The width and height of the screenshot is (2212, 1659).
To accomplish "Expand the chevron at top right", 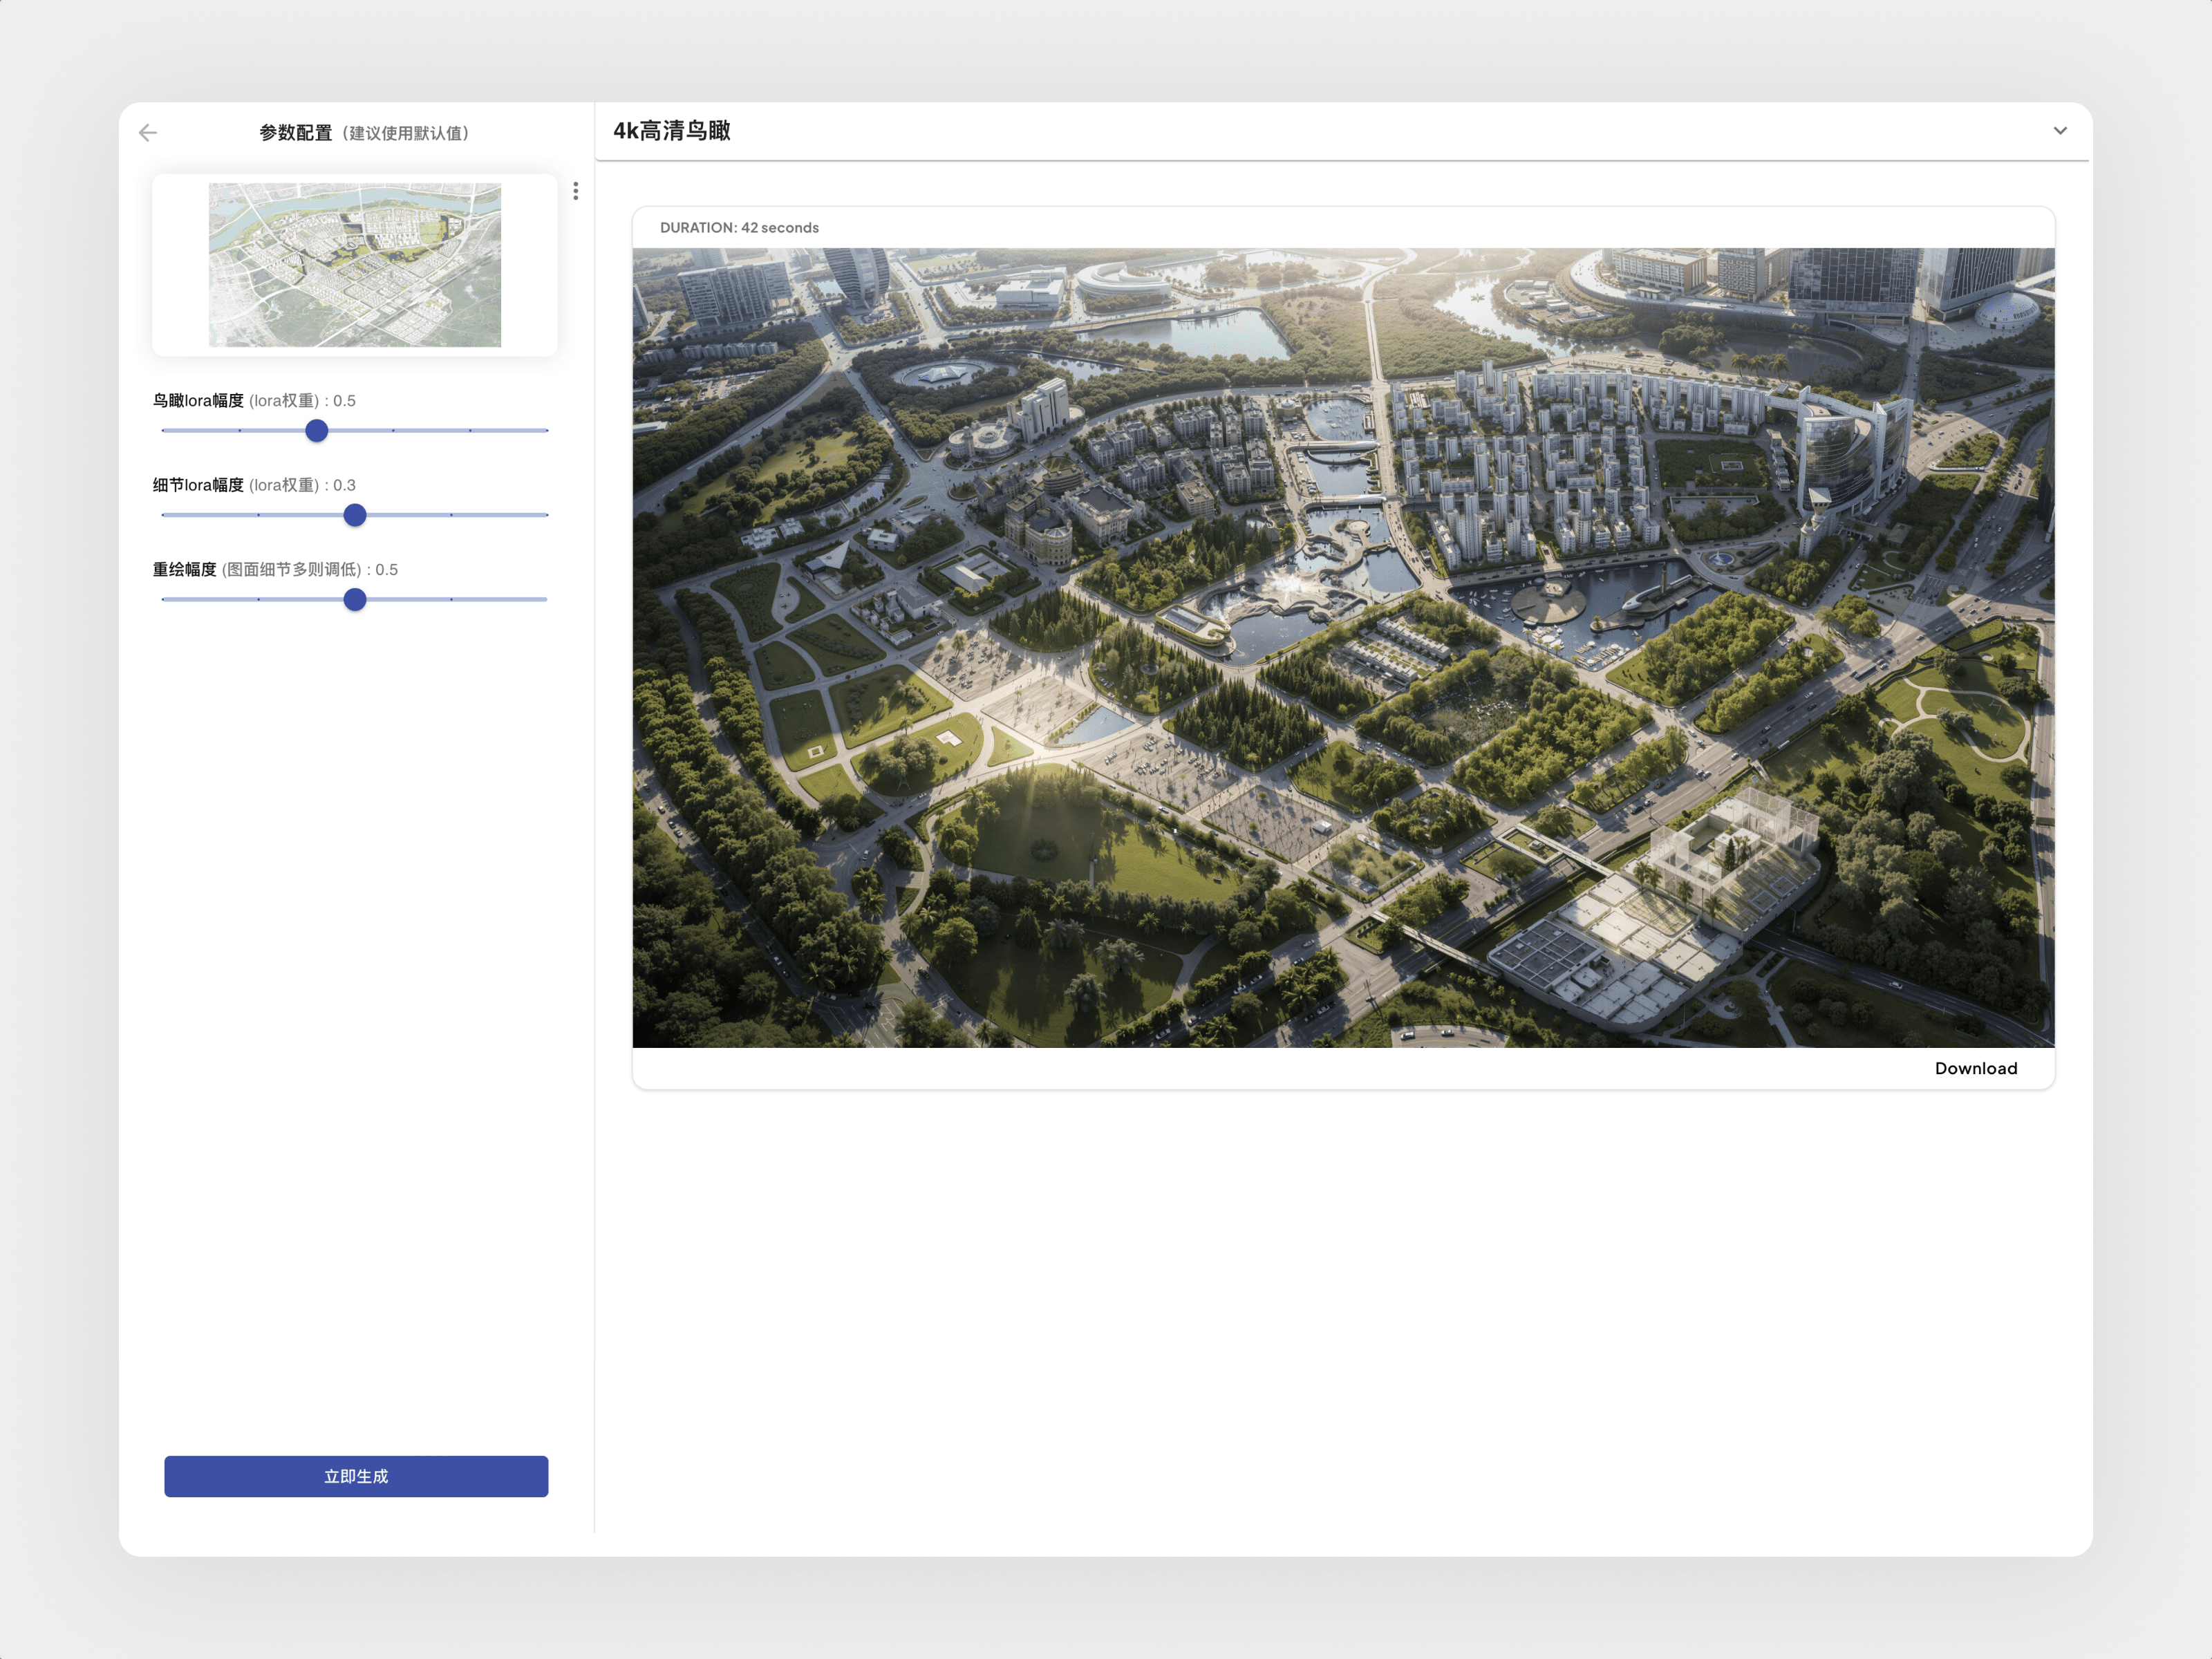I will click(x=2060, y=131).
